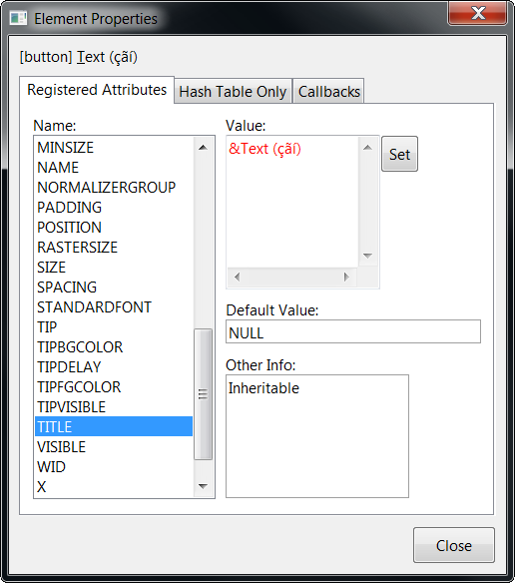Click the attribute list scroll down arrow
Screen dimensions: 515x583
(x=203, y=486)
